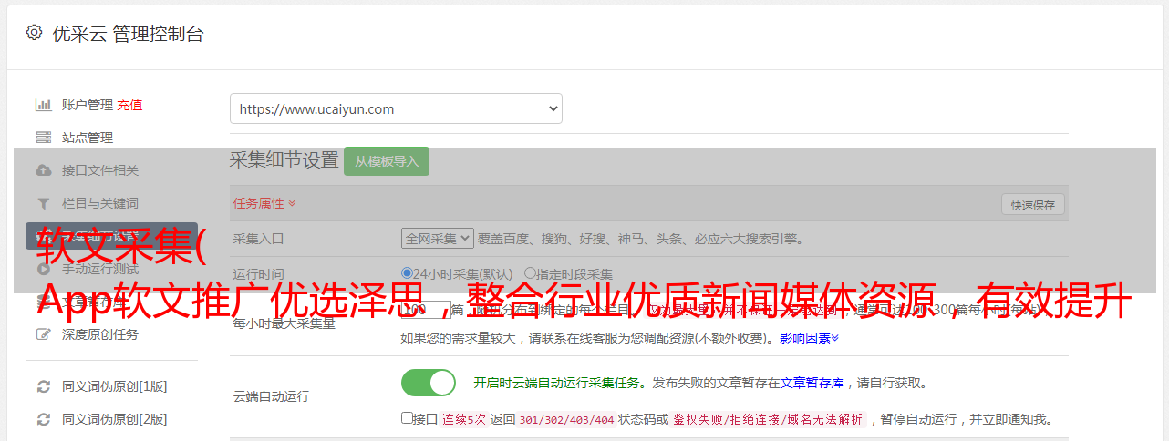
Task: Click the 云端自动运行 row label
Action: coord(272,396)
